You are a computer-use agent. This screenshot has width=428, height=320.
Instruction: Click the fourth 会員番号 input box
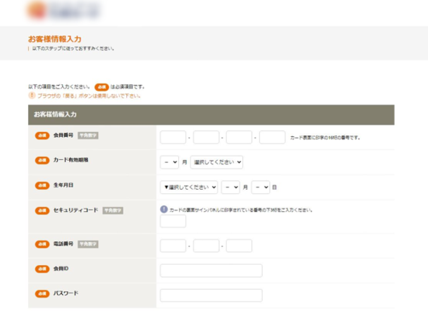tap(272, 137)
